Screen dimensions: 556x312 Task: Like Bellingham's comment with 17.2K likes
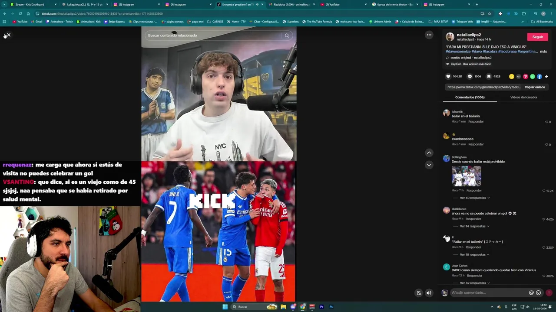pos(544,191)
